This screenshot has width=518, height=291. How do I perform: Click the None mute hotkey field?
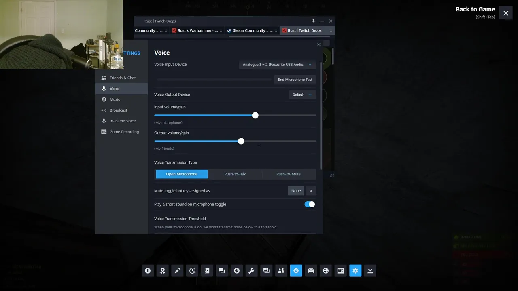point(296,191)
